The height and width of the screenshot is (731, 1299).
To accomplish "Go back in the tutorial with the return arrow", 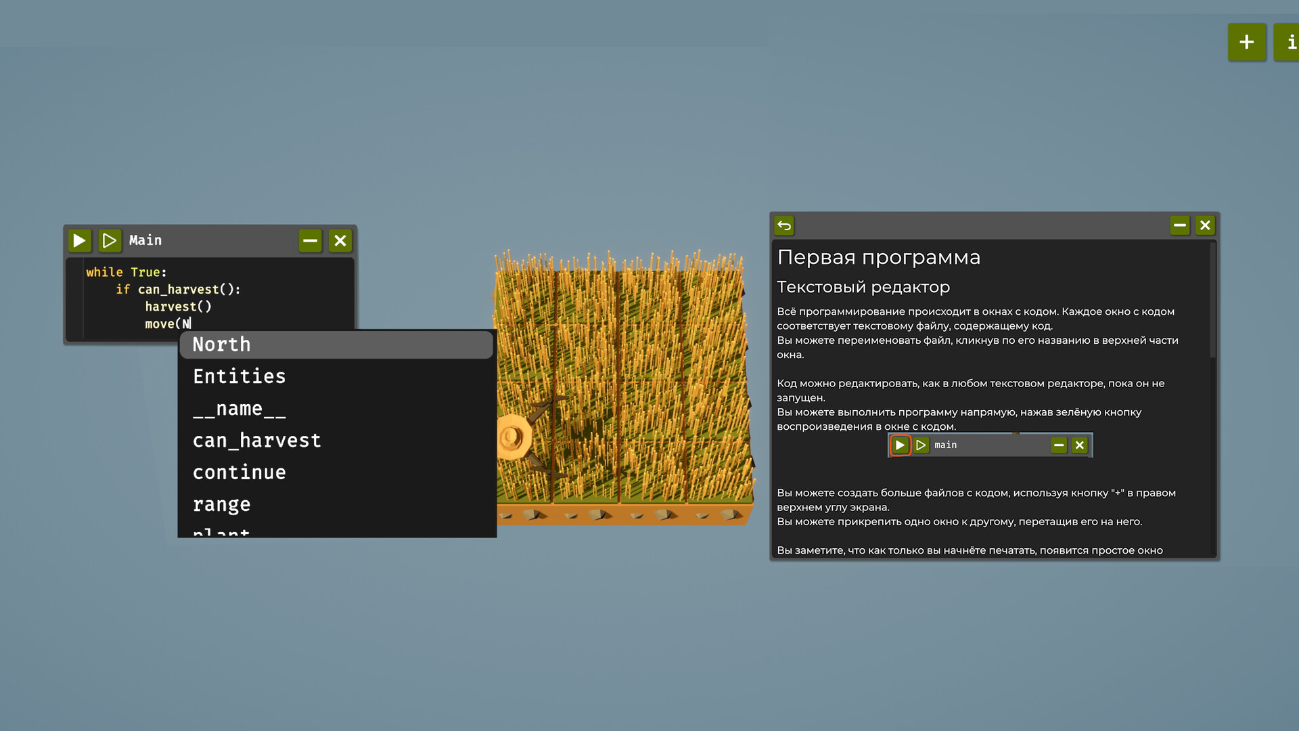I will [784, 226].
